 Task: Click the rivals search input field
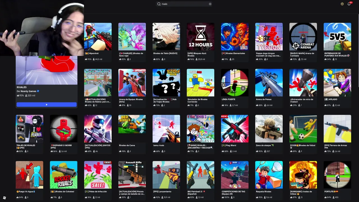(184, 4)
